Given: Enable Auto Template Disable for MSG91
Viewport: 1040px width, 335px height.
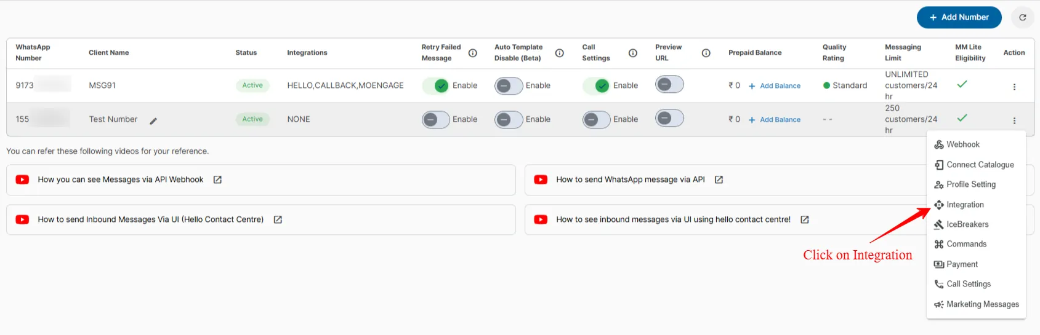Looking at the screenshot, I should [x=509, y=85].
